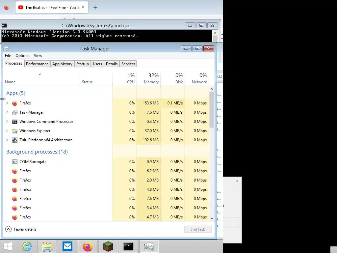This screenshot has width=337, height=253.
Task: Click the Windows Command Processor icon
Action: point(14,122)
